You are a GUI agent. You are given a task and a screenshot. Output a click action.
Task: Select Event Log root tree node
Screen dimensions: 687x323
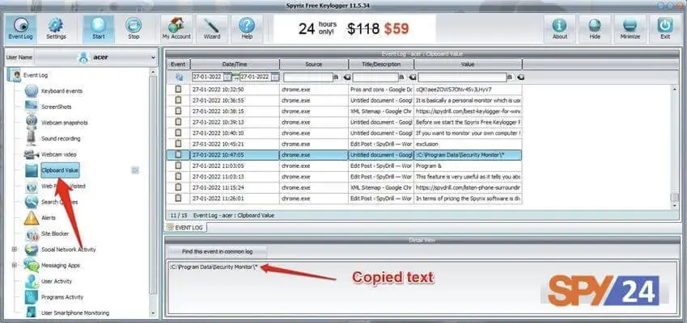coord(36,75)
